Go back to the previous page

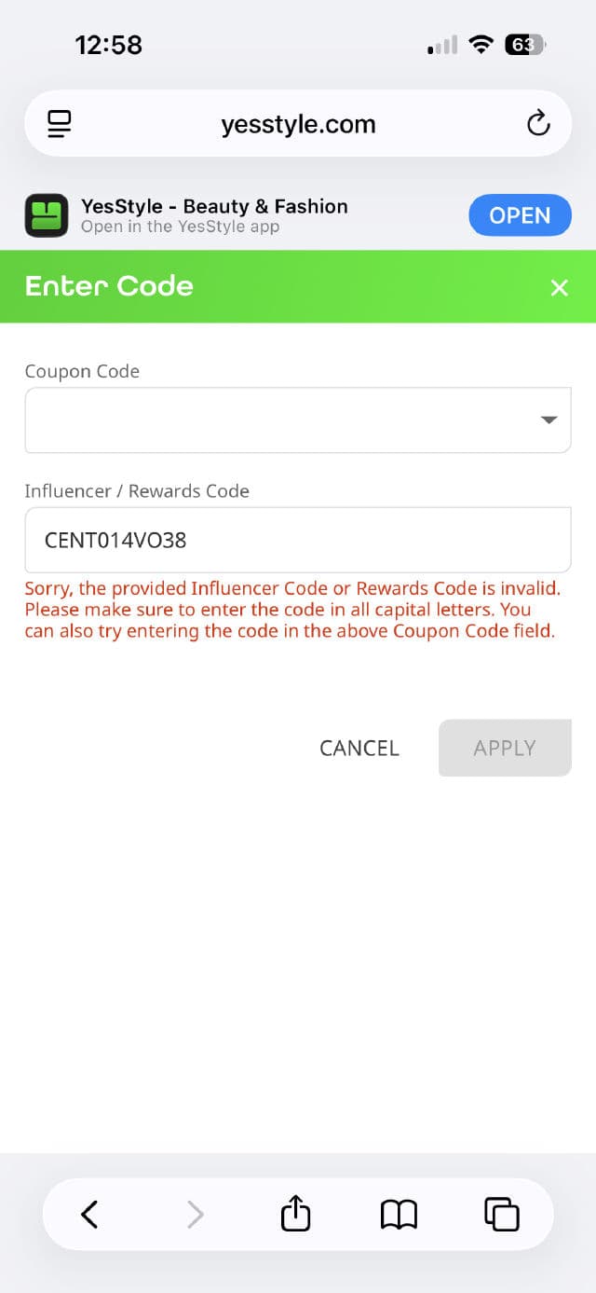pos(89,1214)
